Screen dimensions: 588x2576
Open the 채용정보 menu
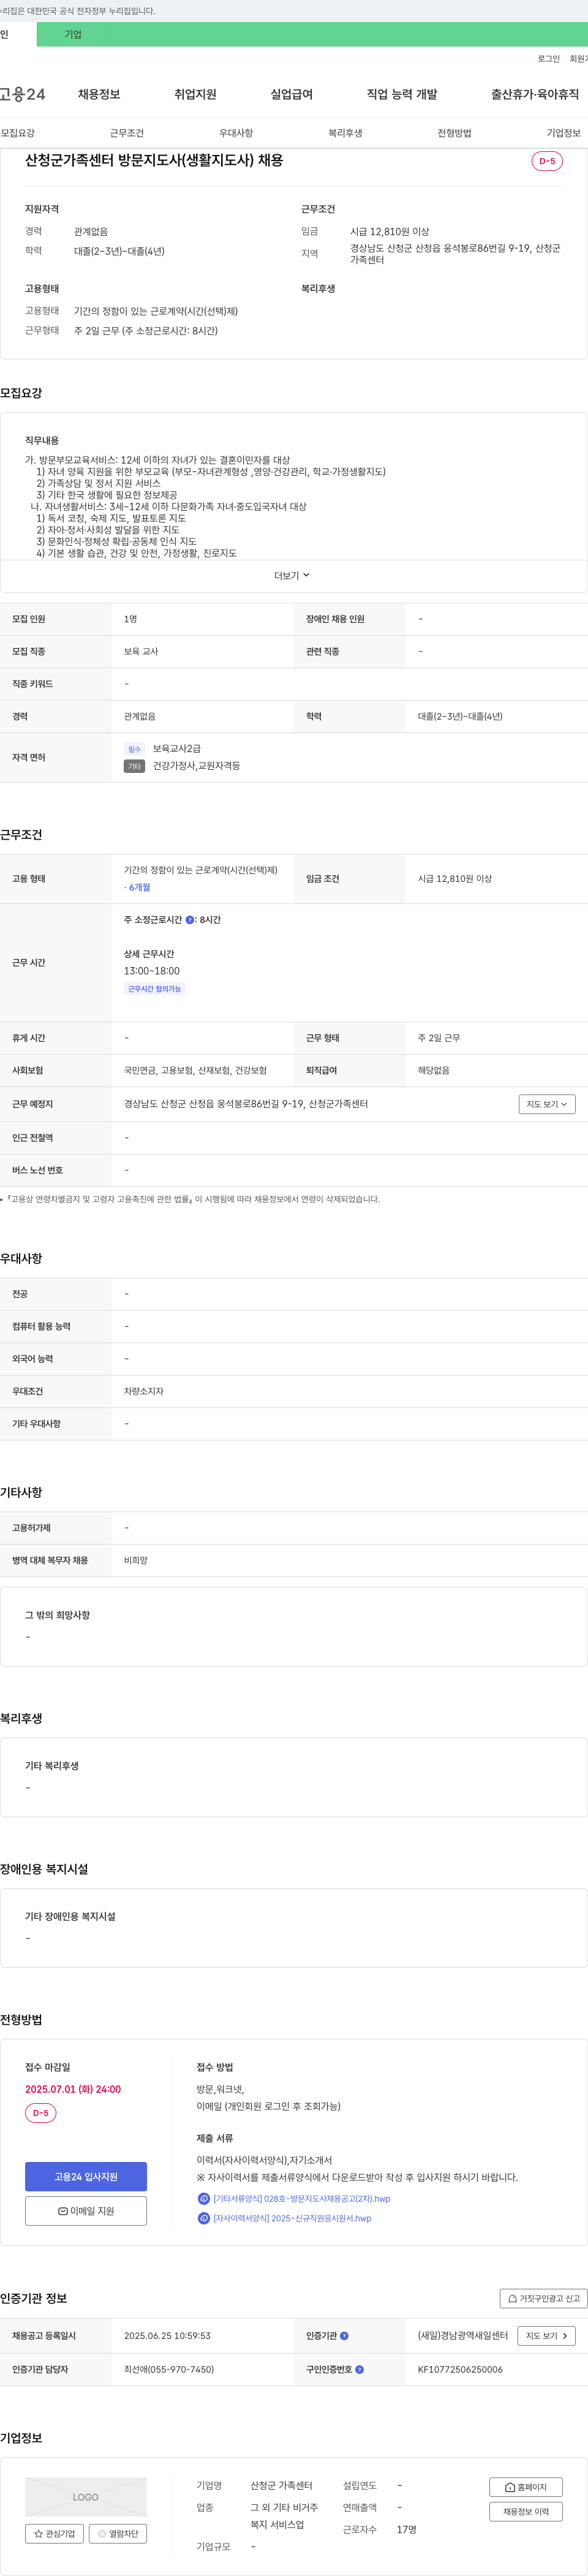pos(99,94)
